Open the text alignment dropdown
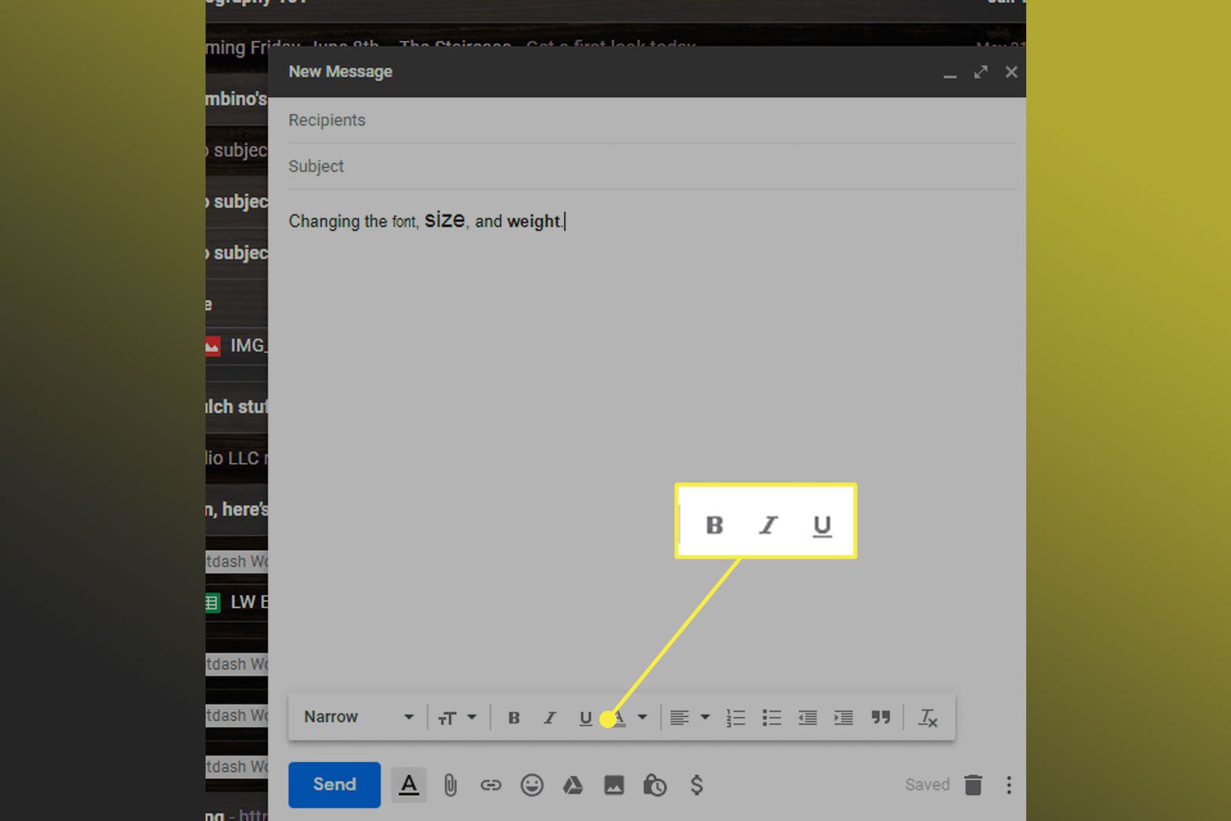The width and height of the screenshot is (1231, 821). (689, 717)
